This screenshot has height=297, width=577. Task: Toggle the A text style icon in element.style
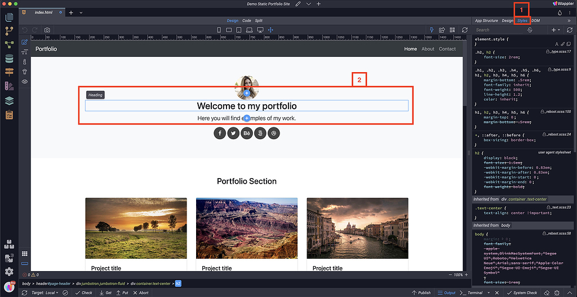[557, 44]
